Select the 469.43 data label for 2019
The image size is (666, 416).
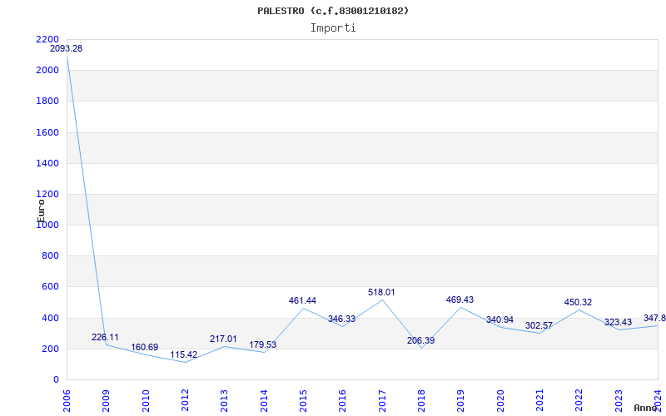460,300
